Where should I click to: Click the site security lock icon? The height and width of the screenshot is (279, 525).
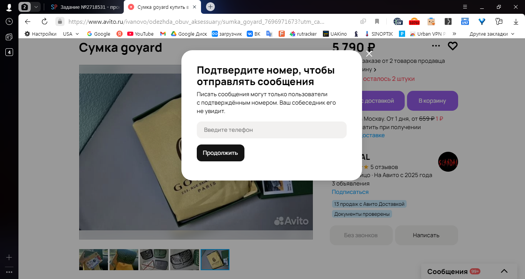pyautogui.click(x=60, y=21)
